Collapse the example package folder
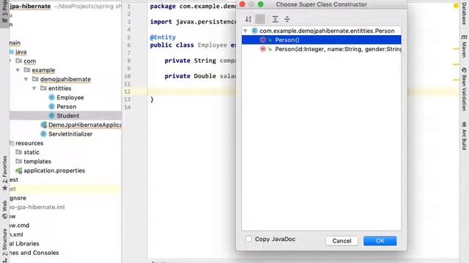 (x=18, y=70)
